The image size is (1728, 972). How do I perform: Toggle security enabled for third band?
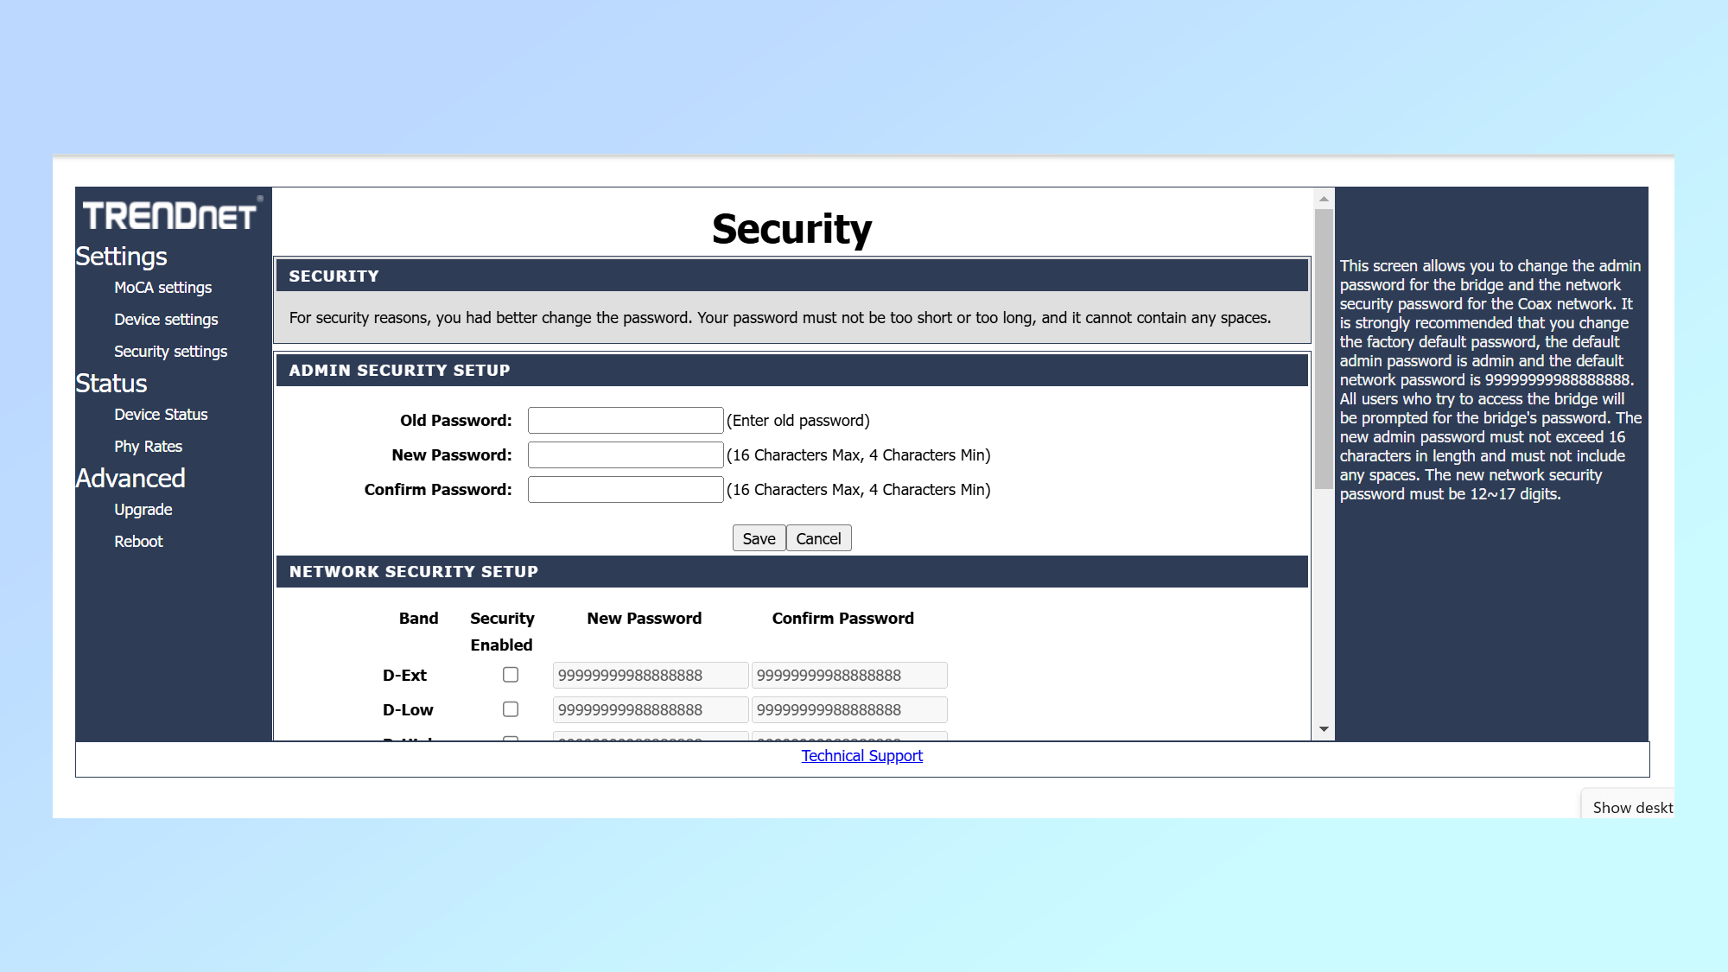coord(509,743)
